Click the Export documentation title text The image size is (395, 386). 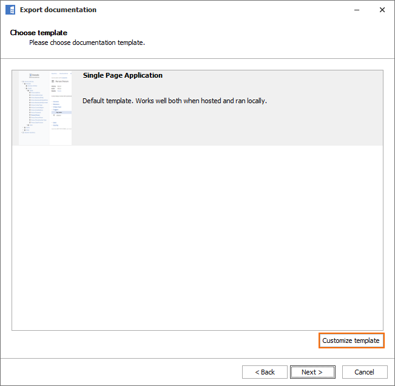tap(58, 10)
